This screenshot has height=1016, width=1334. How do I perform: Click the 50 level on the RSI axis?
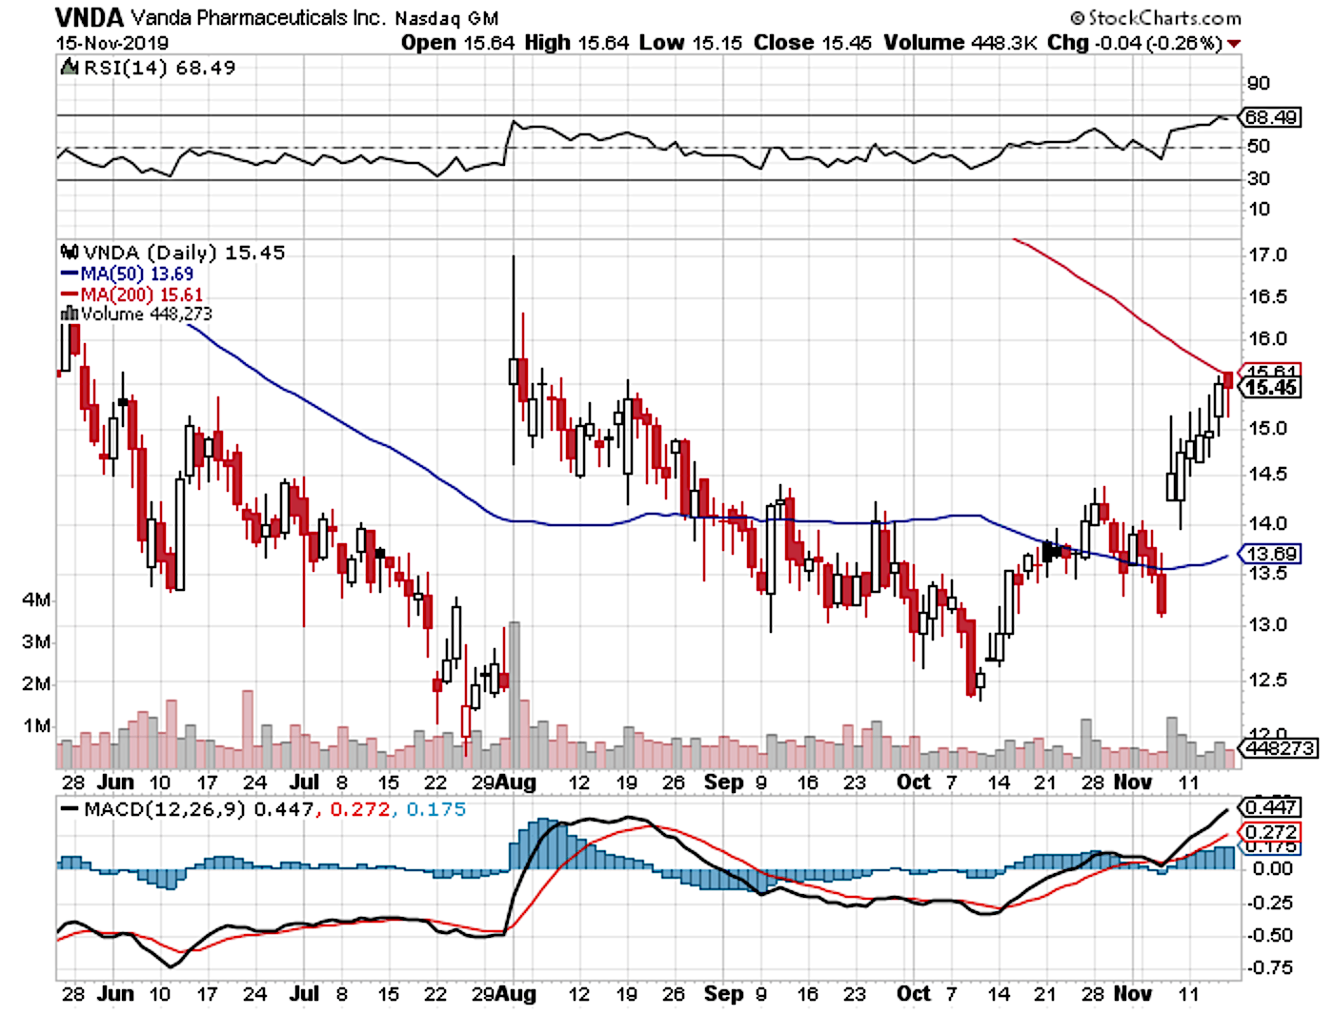pyautogui.click(x=1259, y=146)
